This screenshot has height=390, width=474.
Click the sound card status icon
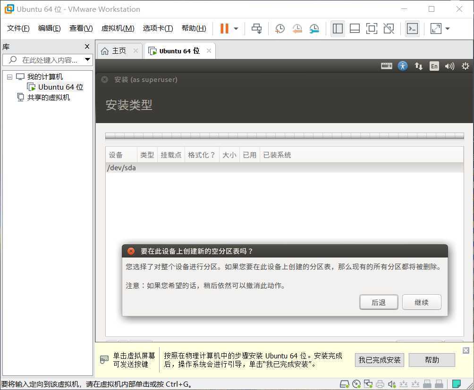tap(392, 384)
